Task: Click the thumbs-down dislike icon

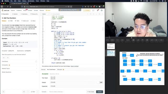Action: [15, 21]
